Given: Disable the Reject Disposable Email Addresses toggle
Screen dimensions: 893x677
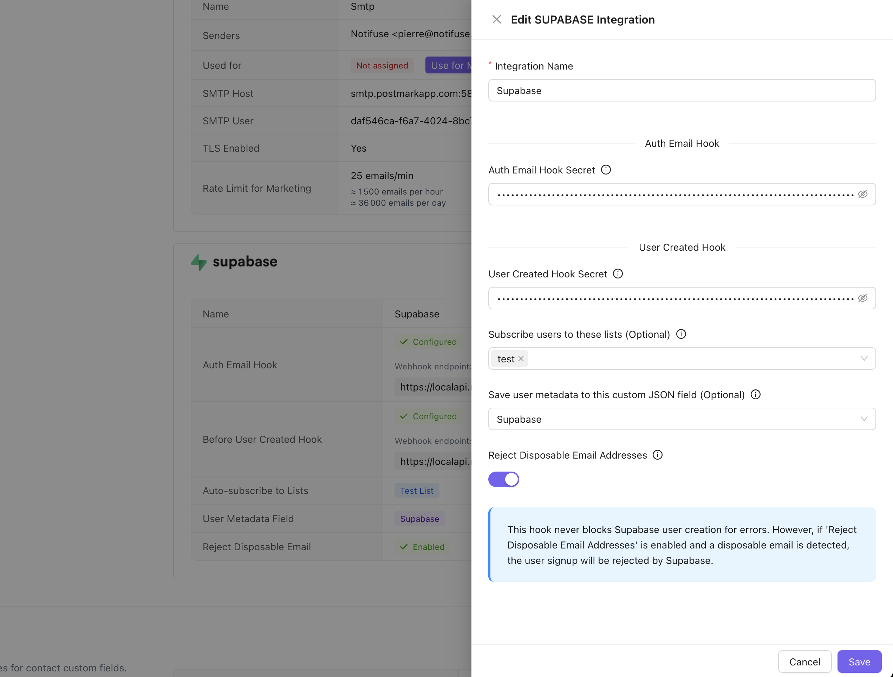Looking at the screenshot, I should click(x=503, y=479).
